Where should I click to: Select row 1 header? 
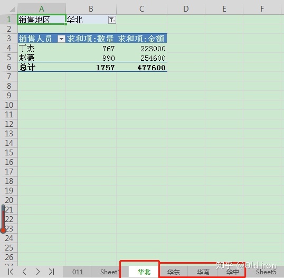click(9, 20)
